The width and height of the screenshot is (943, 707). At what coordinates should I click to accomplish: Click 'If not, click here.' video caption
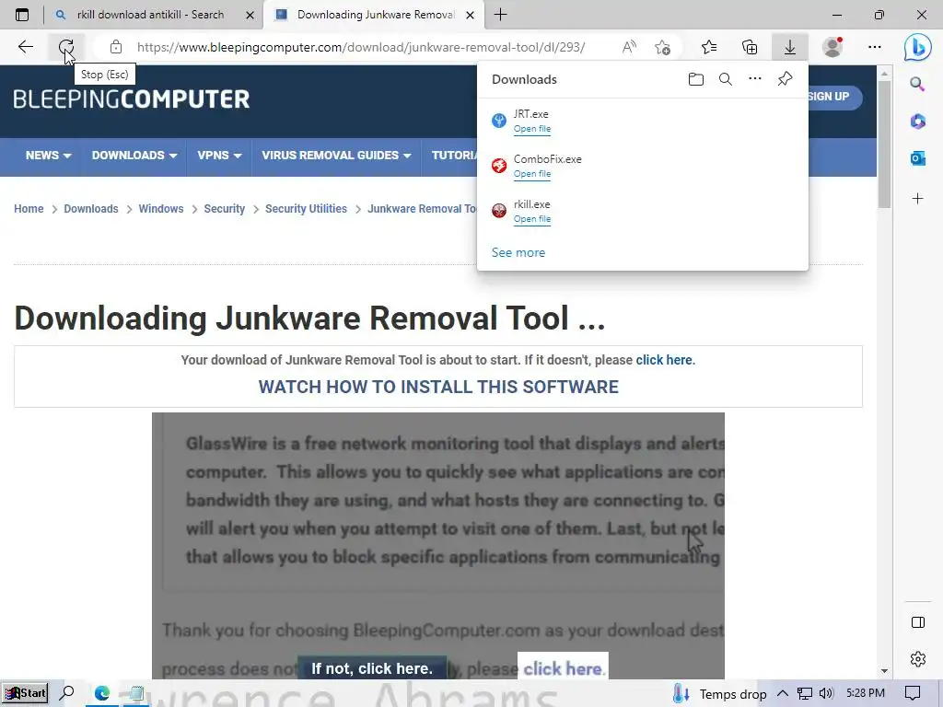coord(372,668)
